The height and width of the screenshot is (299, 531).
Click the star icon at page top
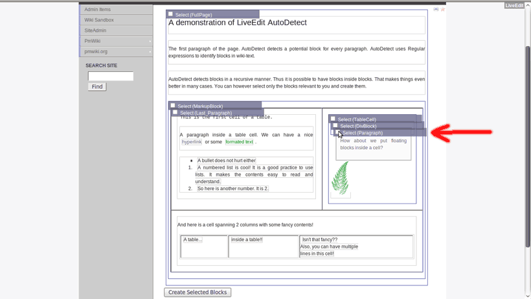[x=443, y=10]
